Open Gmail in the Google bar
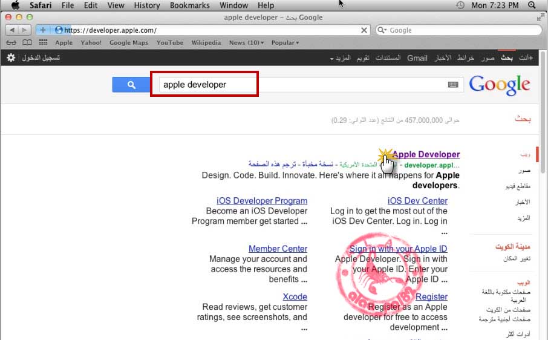 pos(417,58)
